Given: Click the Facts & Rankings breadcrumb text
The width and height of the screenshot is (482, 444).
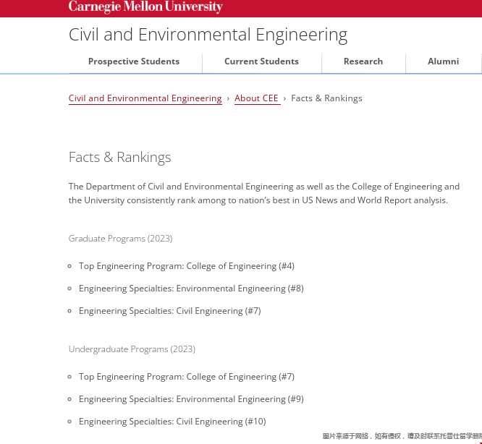Looking at the screenshot, I should (x=326, y=98).
